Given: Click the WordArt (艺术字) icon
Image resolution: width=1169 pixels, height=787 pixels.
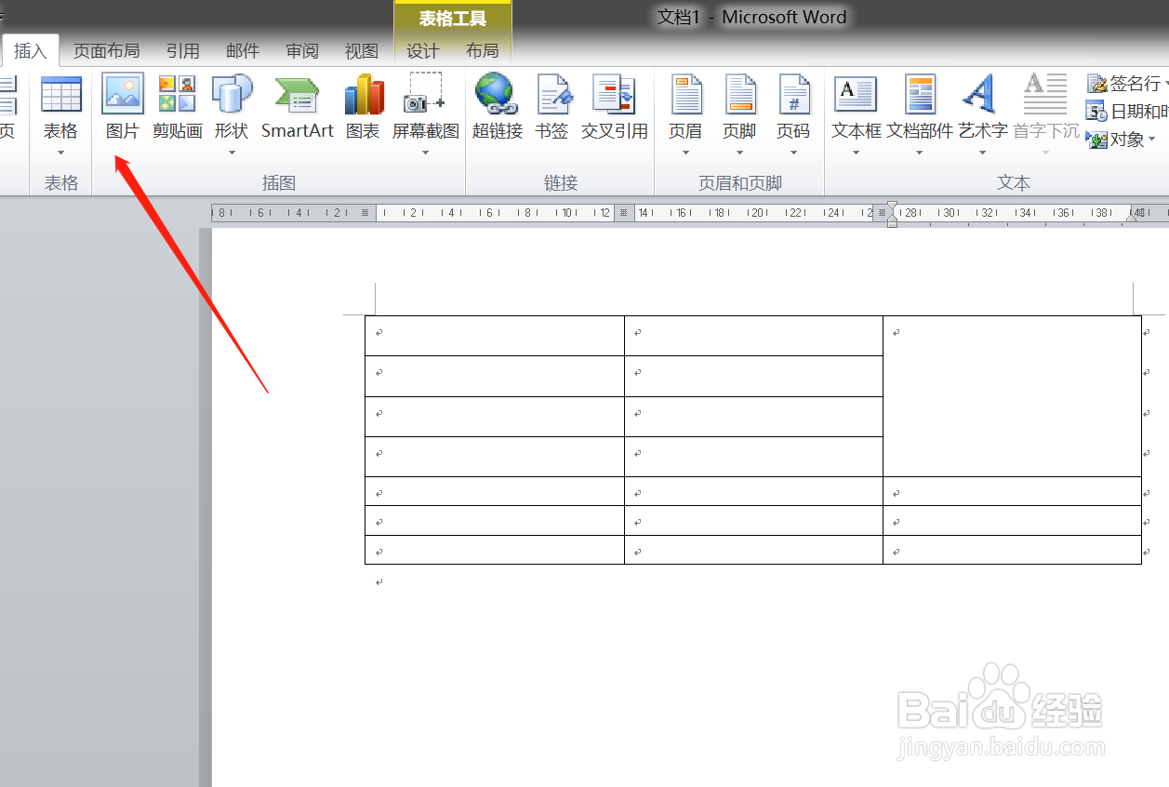Looking at the screenshot, I should pos(980,95).
